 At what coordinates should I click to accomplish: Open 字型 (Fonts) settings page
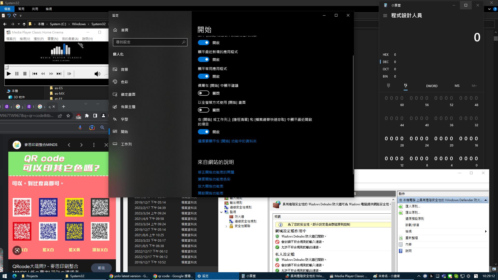(x=150, y=119)
